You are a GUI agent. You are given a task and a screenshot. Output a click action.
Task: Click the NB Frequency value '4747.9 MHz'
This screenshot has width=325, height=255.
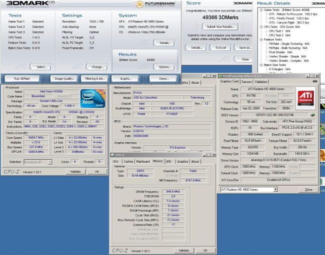coord(193,180)
